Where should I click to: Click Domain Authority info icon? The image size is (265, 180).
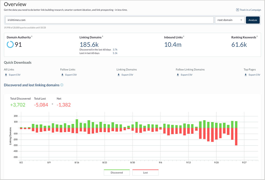pyautogui.click(x=32, y=36)
